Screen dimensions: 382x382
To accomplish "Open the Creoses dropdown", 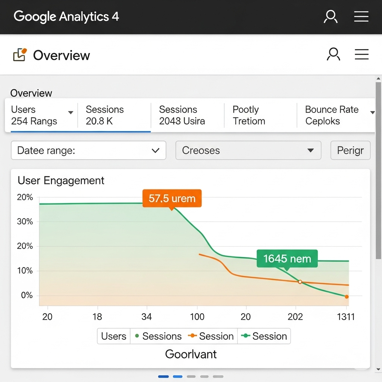I will (248, 150).
